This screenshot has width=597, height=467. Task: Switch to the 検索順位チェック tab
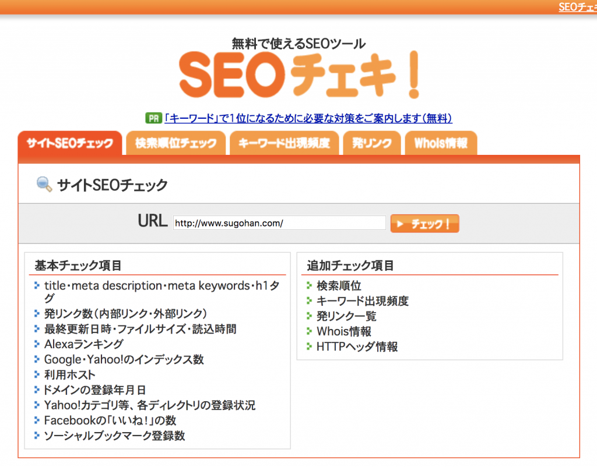[x=175, y=143]
